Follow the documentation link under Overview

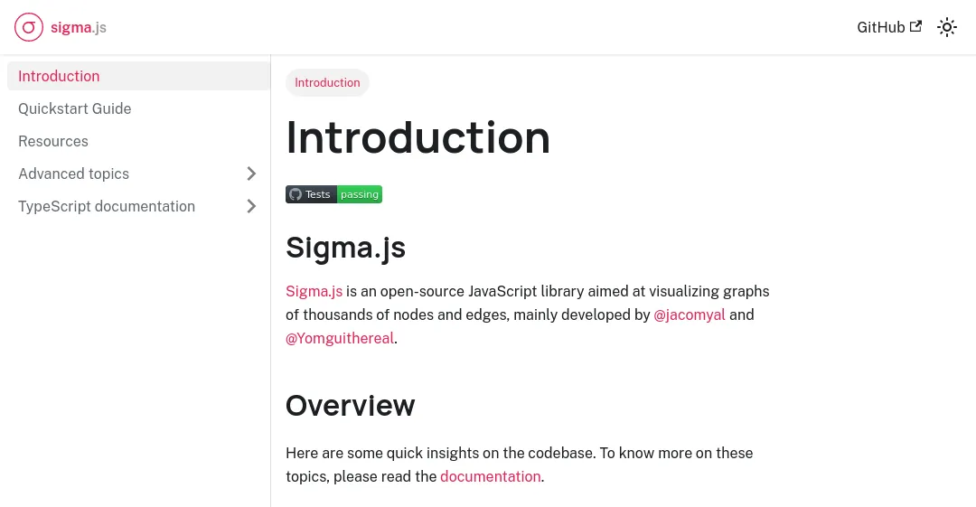pyautogui.click(x=490, y=476)
